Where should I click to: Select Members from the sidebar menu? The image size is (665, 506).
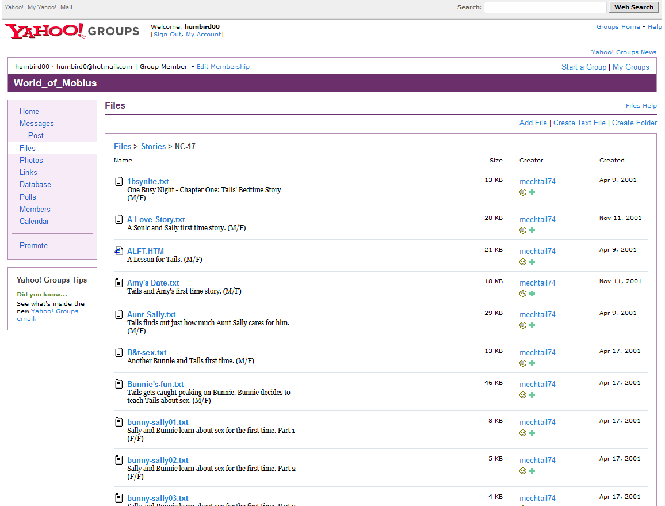(x=35, y=209)
